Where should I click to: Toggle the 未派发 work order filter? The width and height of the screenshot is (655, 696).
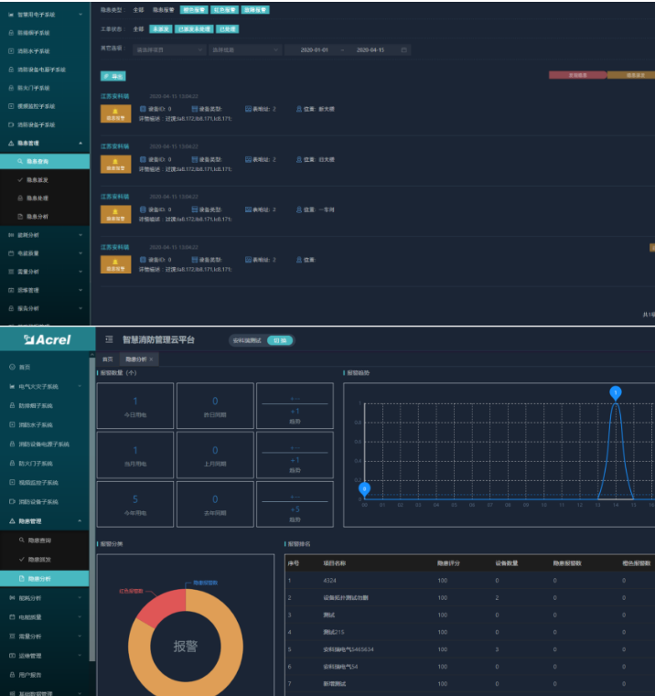click(x=160, y=29)
